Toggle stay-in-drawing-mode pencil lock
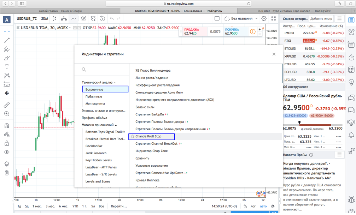This screenshot has width=356, height=215. 7,134
